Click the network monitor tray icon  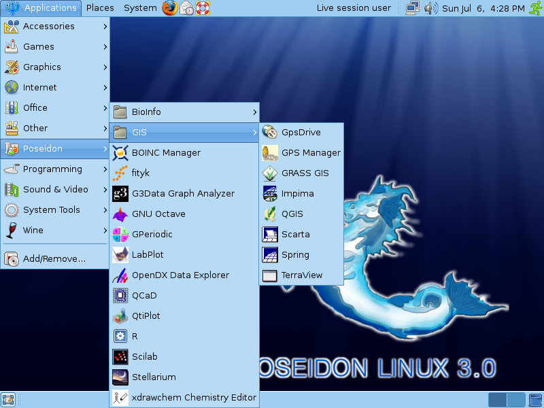[413, 8]
